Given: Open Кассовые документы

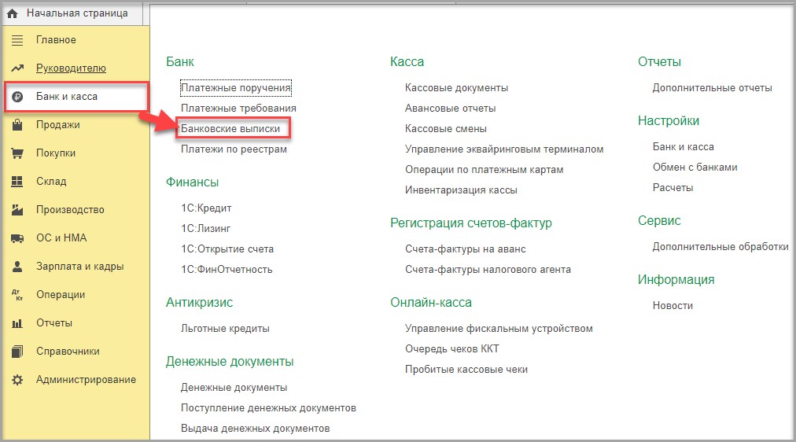Looking at the screenshot, I should [x=456, y=88].
